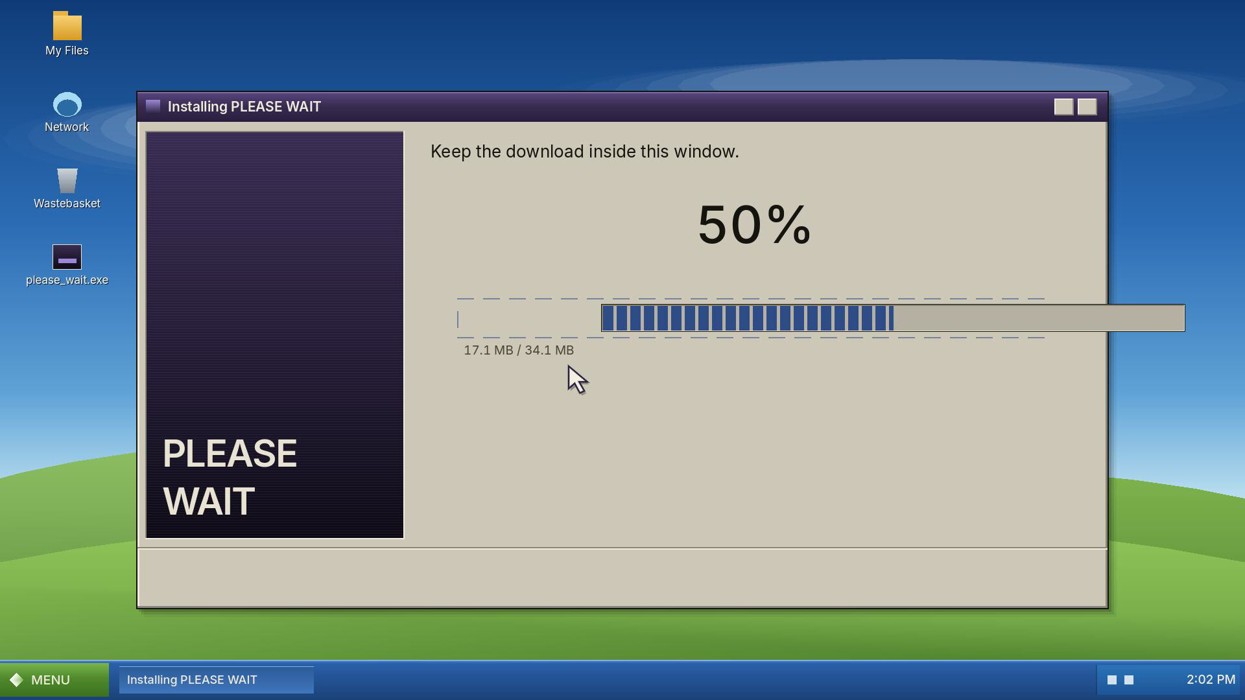
Task: Open the MENU start button
Action: coord(54,680)
